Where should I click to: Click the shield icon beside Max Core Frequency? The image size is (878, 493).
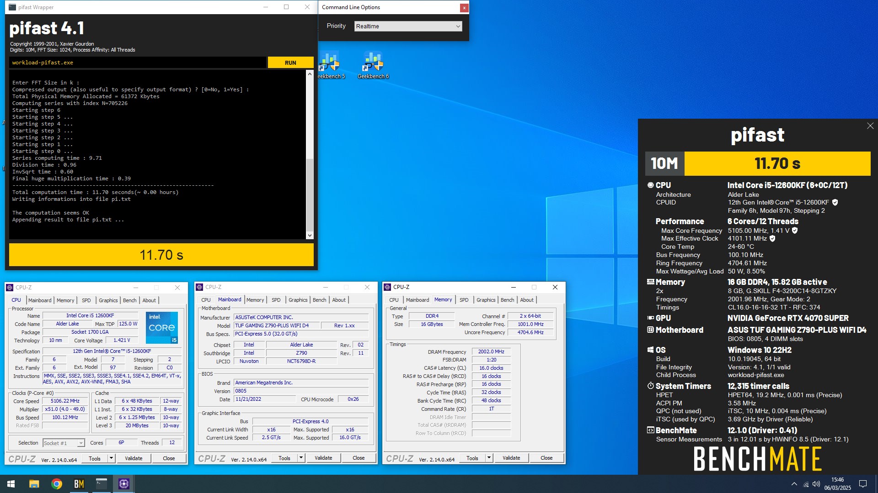coord(795,231)
